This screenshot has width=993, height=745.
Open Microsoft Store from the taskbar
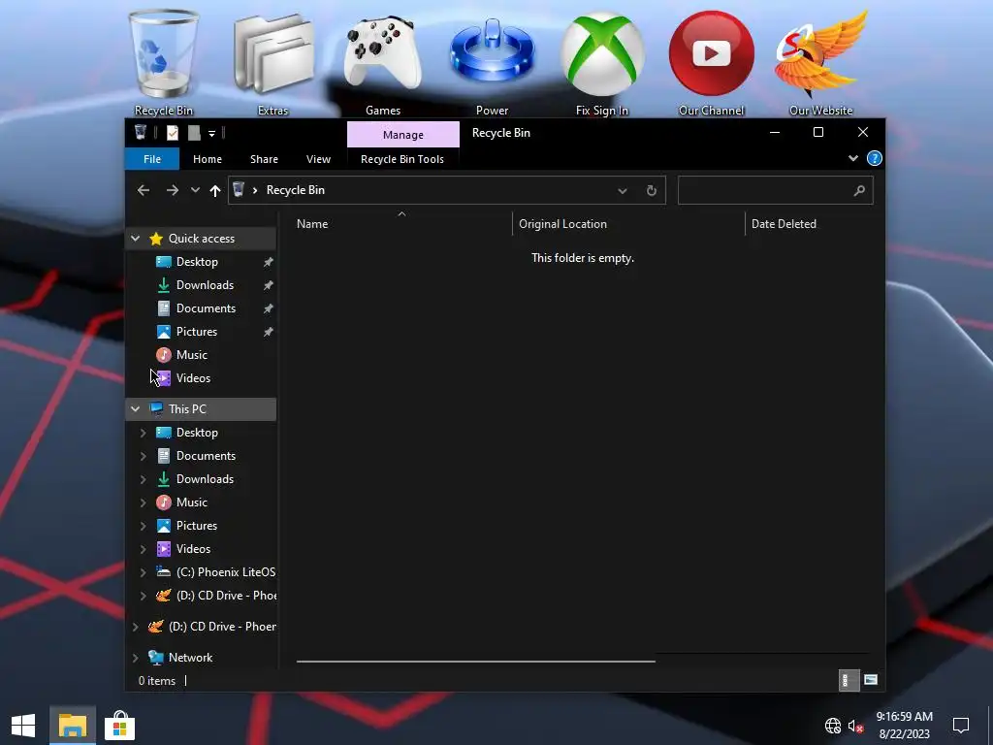119,726
